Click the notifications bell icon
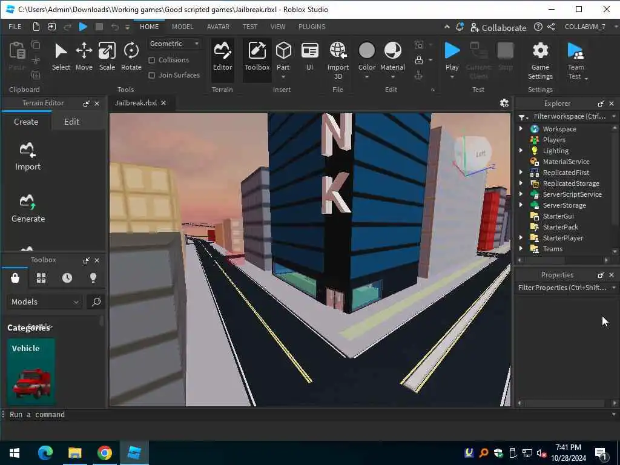This screenshot has width=620, height=465. pyautogui.click(x=460, y=27)
